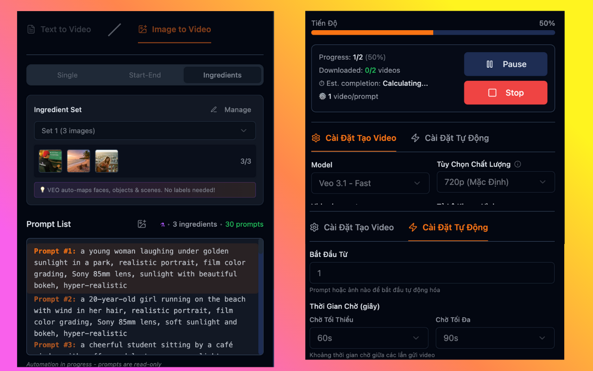The height and width of the screenshot is (371, 593).
Task: Switch to the lower Cài Đặt Tự Động tab
Action: 448,228
